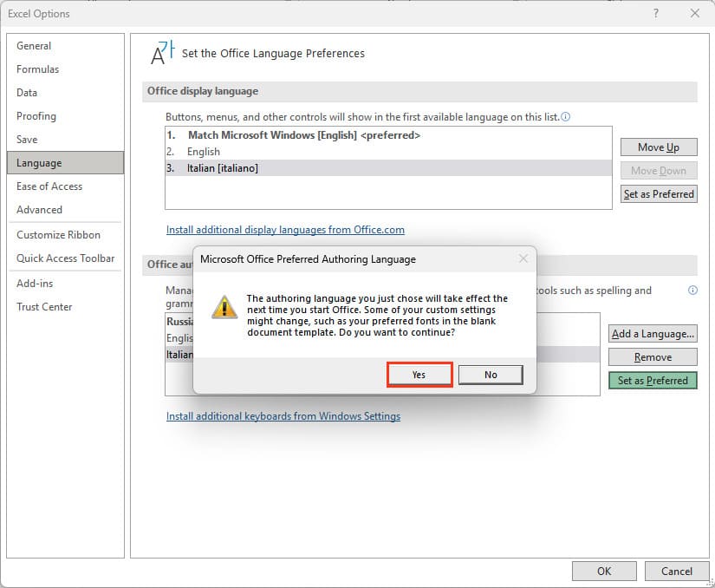
Task: Click OK in Excel Options
Action: [604, 572]
